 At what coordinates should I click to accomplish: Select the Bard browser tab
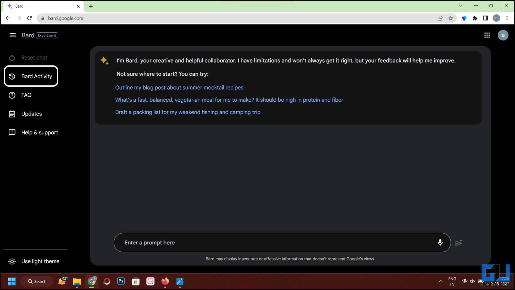(x=43, y=6)
